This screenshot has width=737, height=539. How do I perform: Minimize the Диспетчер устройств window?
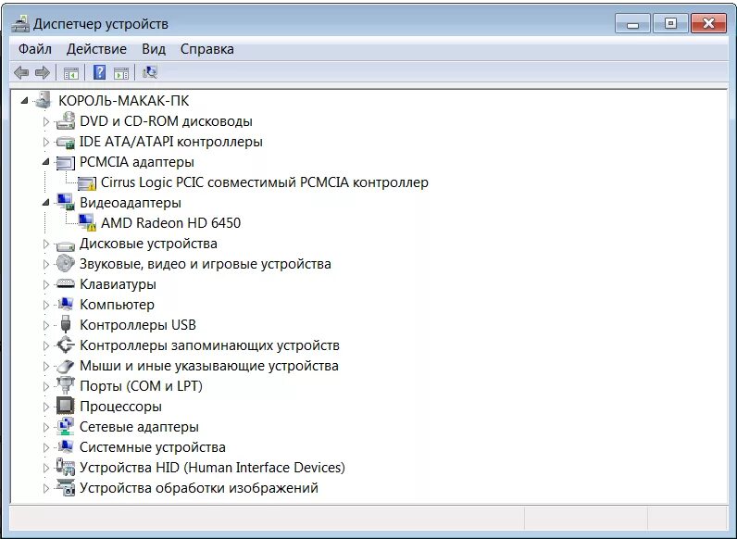coord(632,23)
